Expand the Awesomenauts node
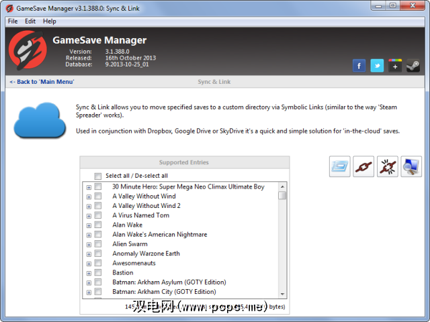Screen dimensions: 430x322 [x=89, y=264]
